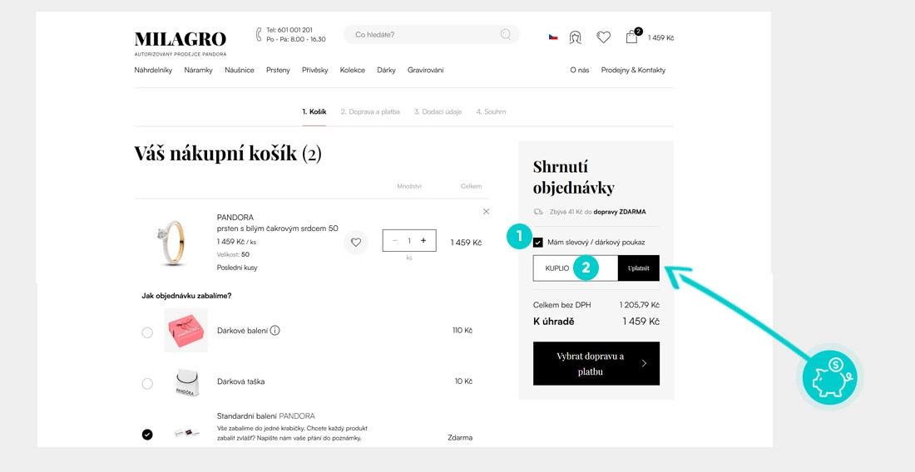Open the user account icon
915x472 pixels.
[x=575, y=37]
